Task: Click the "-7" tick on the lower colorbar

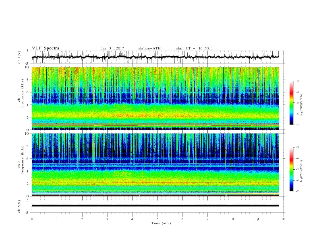Action: [x=297, y=191]
